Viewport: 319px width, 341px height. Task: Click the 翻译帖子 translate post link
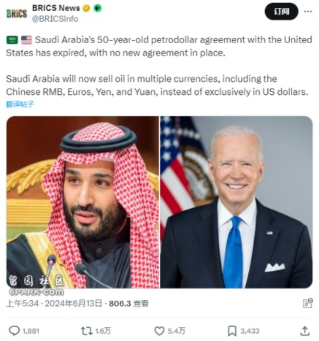pyautogui.click(x=20, y=104)
